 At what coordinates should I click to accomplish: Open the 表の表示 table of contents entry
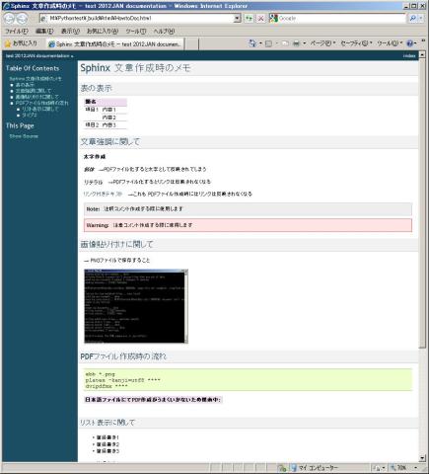point(25,85)
